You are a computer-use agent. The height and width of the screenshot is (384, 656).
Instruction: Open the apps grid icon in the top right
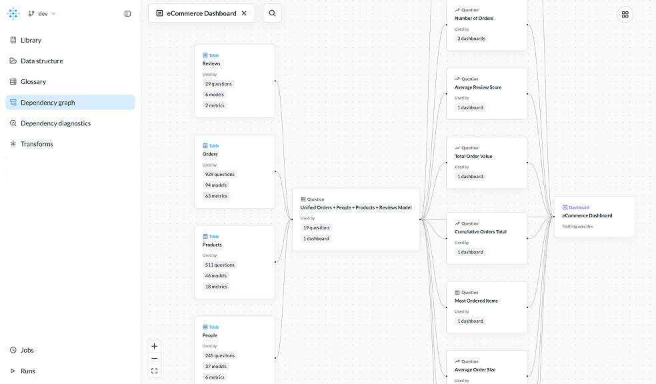[625, 13]
